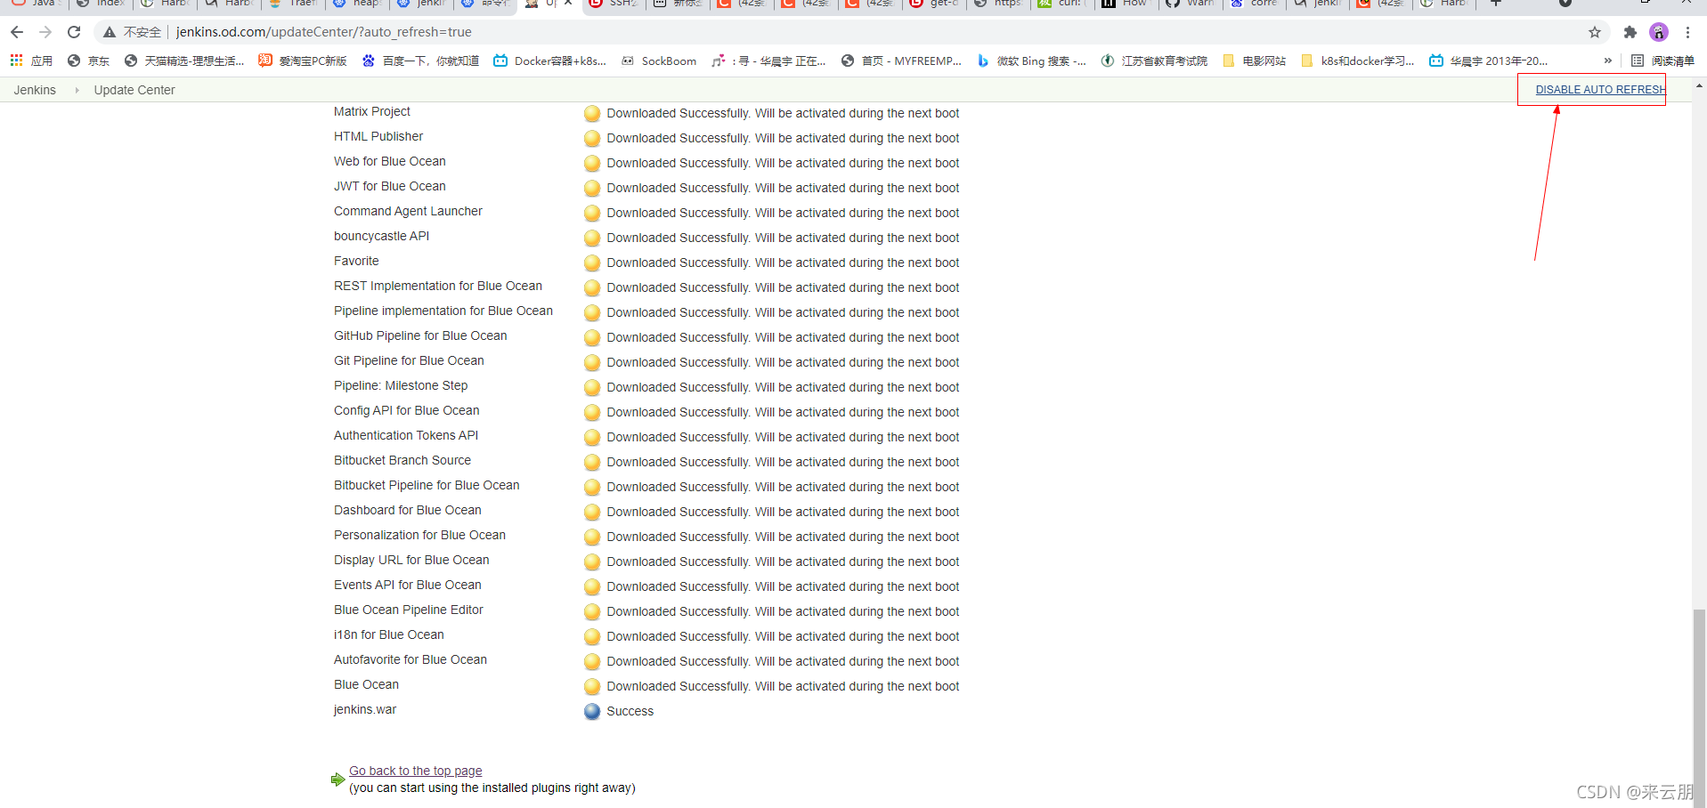Open the Docker容器+k8s bookmark
1707x808 pixels.
pos(549,61)
